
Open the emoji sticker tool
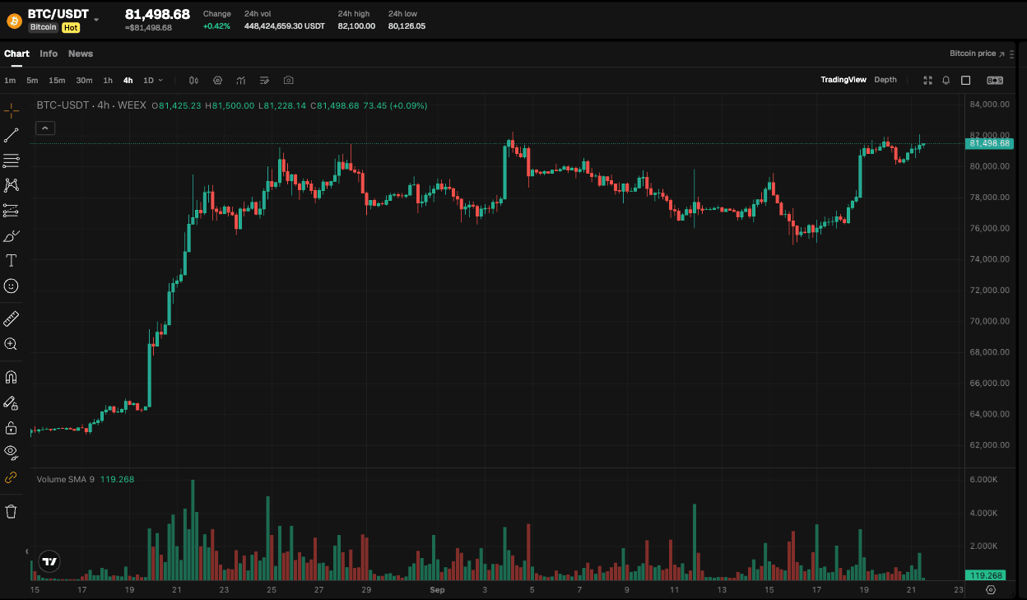(12, 286)
